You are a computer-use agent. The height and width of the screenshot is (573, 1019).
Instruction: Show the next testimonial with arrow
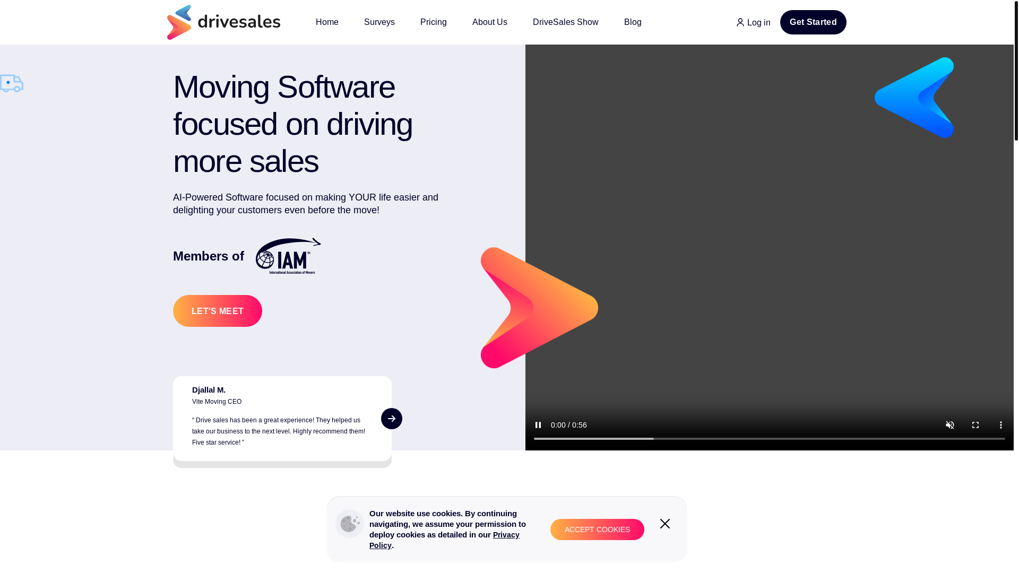(392, 419)
